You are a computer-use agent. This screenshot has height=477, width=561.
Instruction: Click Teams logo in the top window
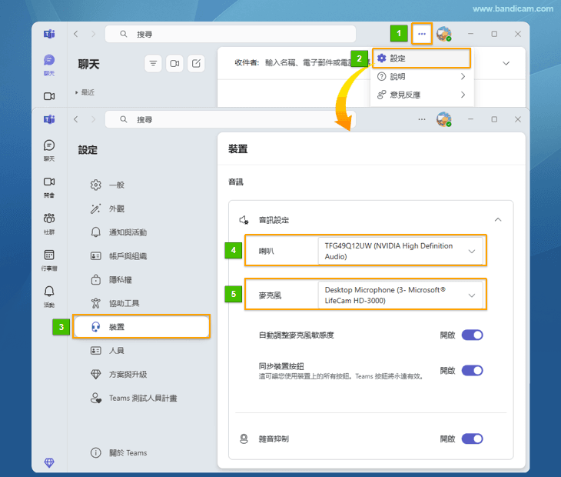(x=49, y=34)
